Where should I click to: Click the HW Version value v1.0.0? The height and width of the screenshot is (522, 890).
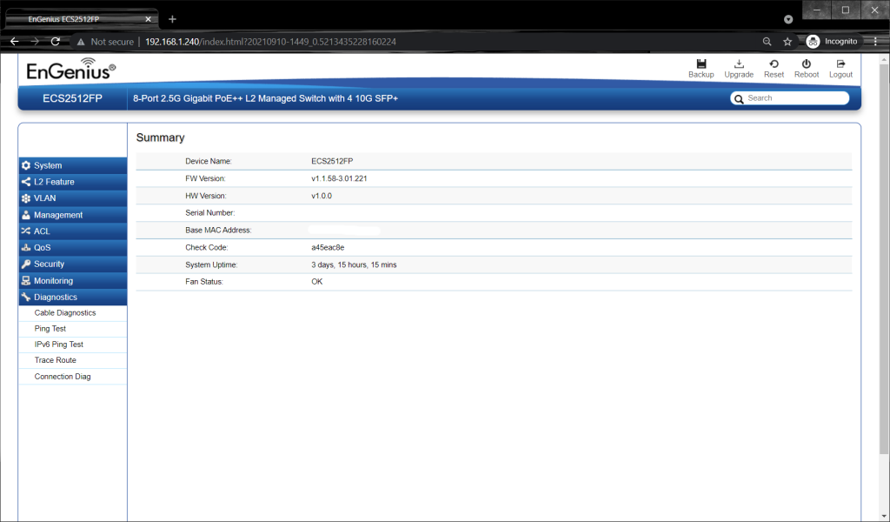(322, 196)
